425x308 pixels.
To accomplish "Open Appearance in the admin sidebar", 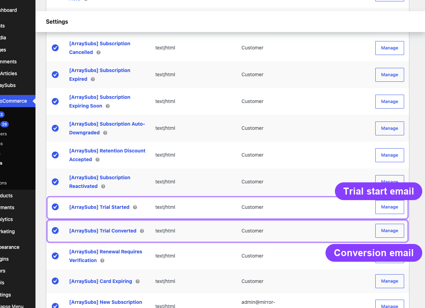I will (10, 247).
